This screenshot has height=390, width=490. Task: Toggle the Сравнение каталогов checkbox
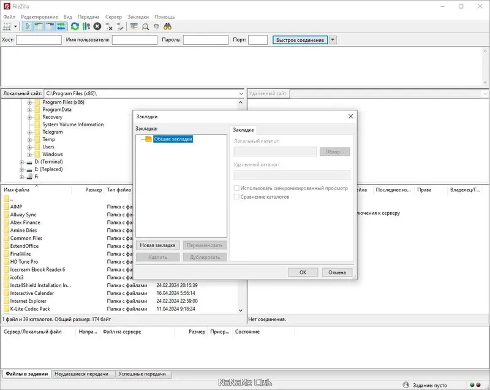point(236,197)
